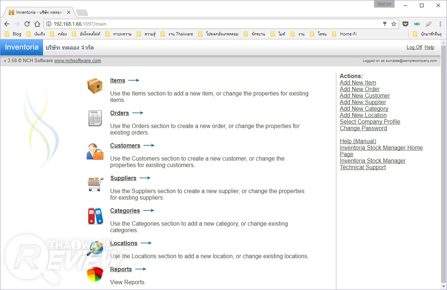Click the Items cardboard box icon
The height and width of the screenshot is (290, 447).
click(x=95, y=86)
